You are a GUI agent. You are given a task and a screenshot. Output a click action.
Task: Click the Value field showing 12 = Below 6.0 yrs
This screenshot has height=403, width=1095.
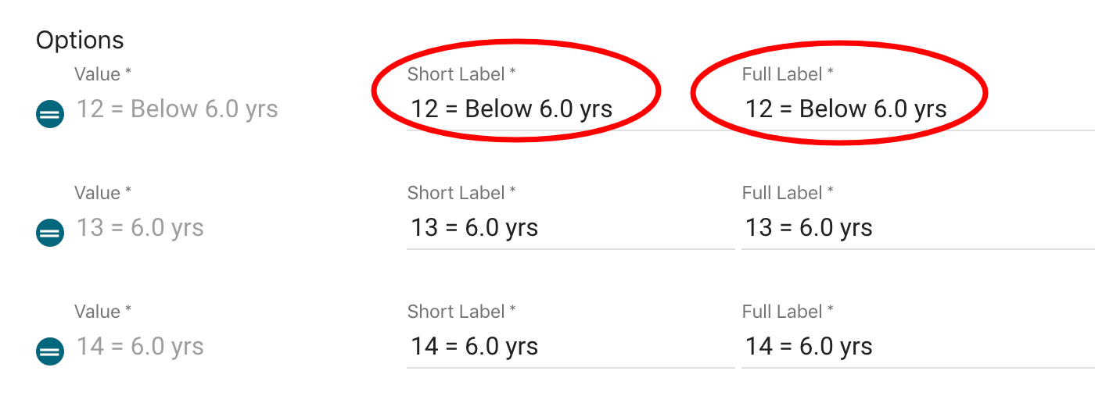[178, 109]
